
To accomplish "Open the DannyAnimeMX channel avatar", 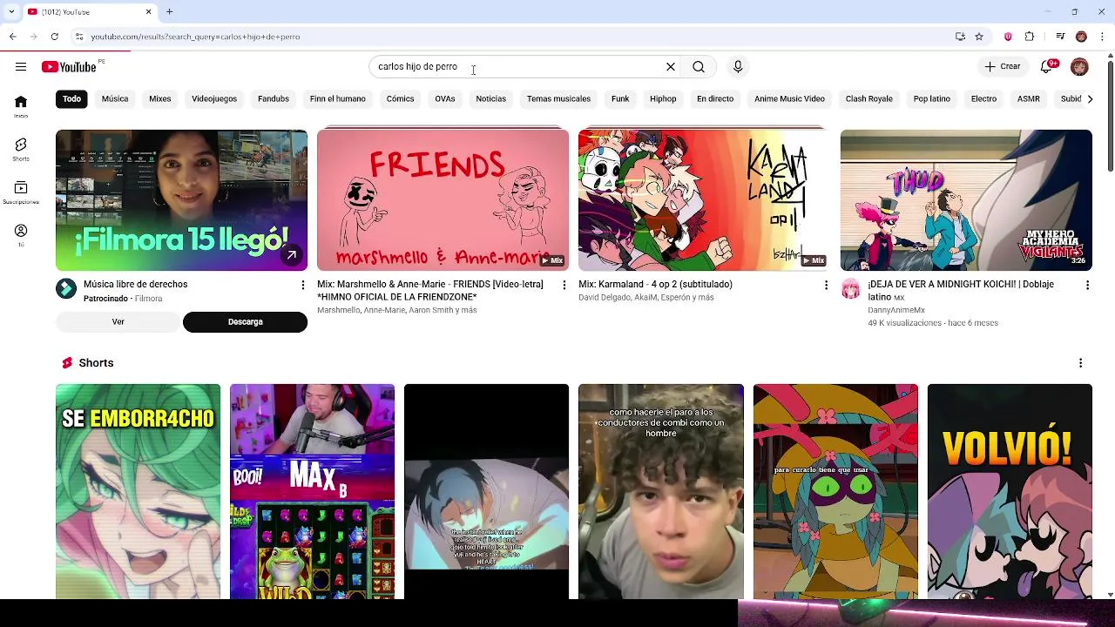I will coord(850,289).
